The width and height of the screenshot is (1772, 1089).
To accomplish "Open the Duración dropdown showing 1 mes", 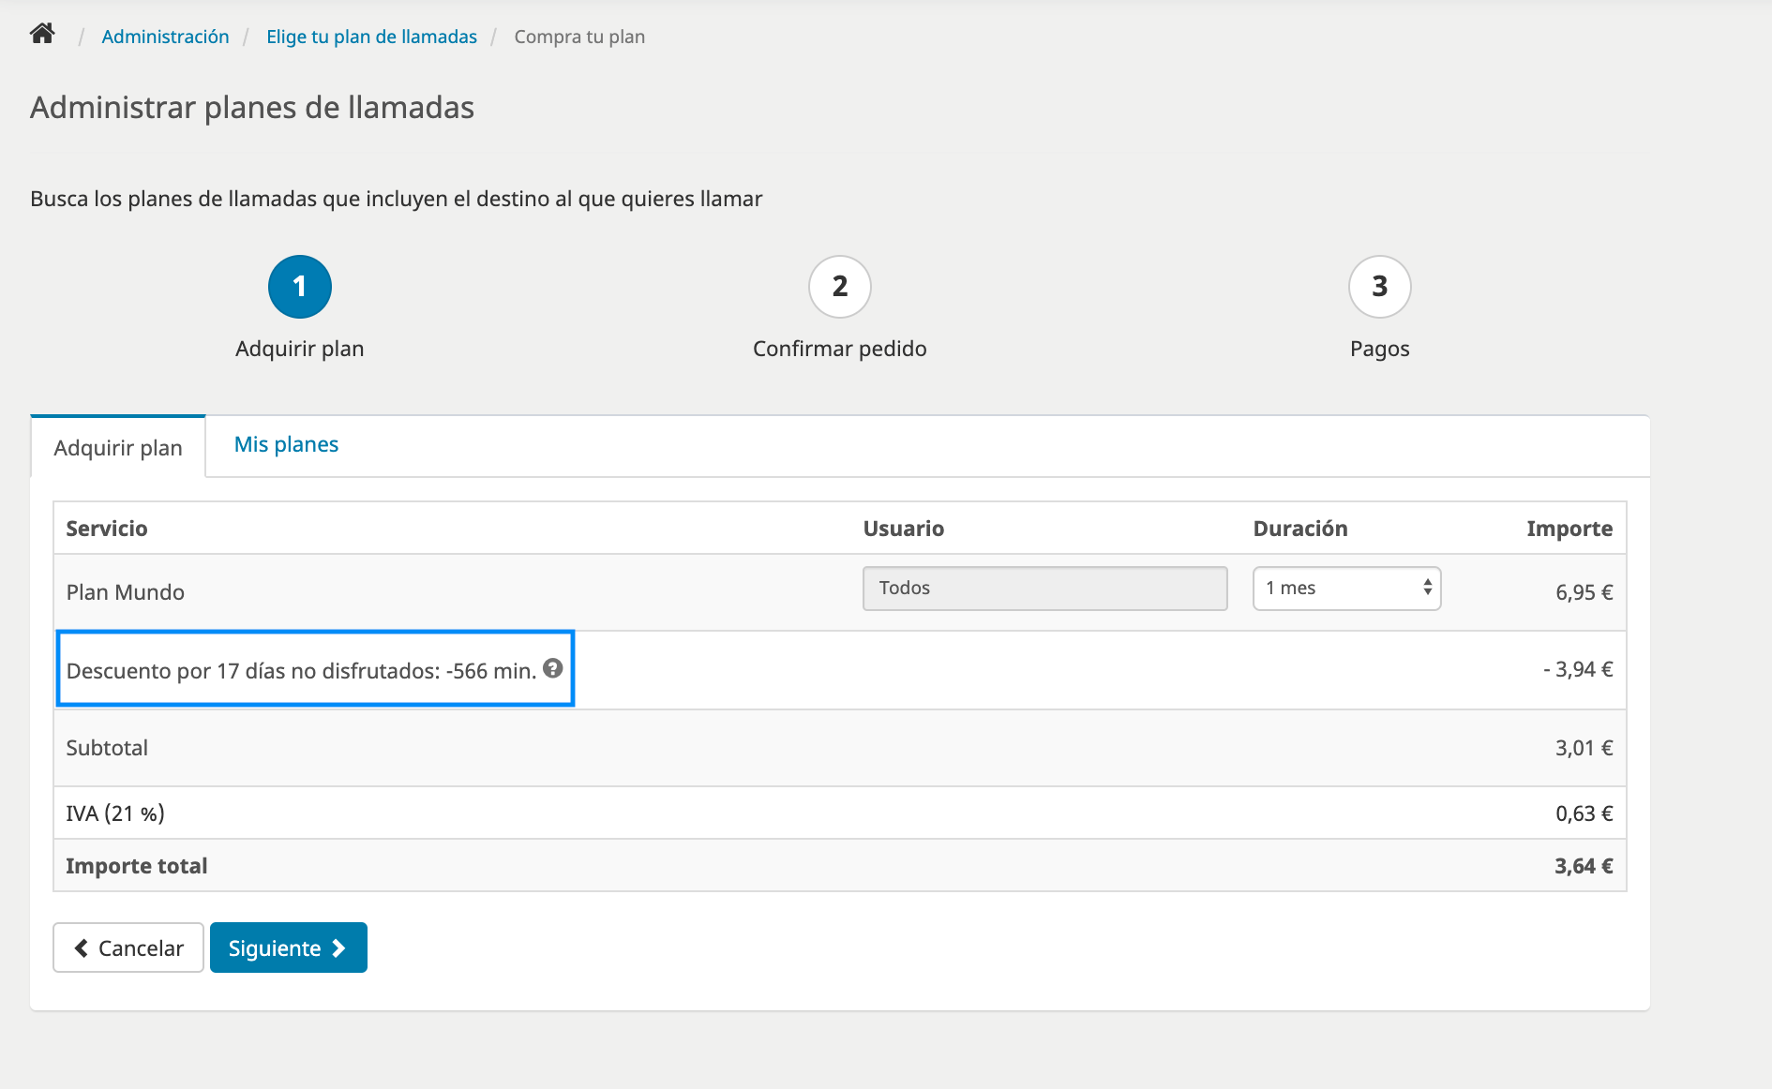I will [x=1346, y=589].
